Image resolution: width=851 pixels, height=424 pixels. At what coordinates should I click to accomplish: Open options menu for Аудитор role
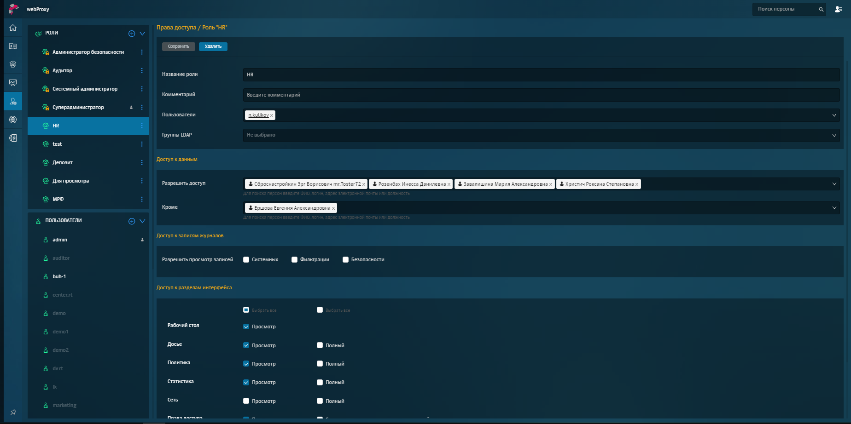(142, 70)
